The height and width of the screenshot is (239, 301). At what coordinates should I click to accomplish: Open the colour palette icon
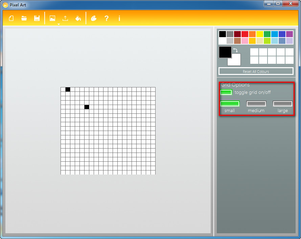point(93,18)
